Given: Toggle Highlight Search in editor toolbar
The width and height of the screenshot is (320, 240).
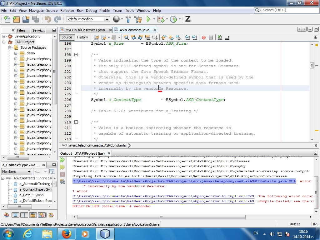Looking at the screenshot, I should click(148, 37).
